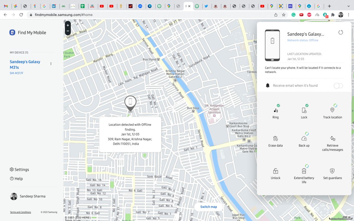Image resolution: width=354 pixels, height=221 pixels.
Task: Close the current Find My Mobile tab
Action: [189, 6]
